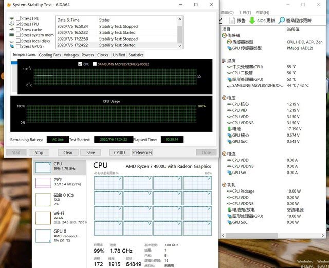The width and height of the screenshot is (329, 268).
Task: Click the Test Started time field
Action: (x=114, y=140)
